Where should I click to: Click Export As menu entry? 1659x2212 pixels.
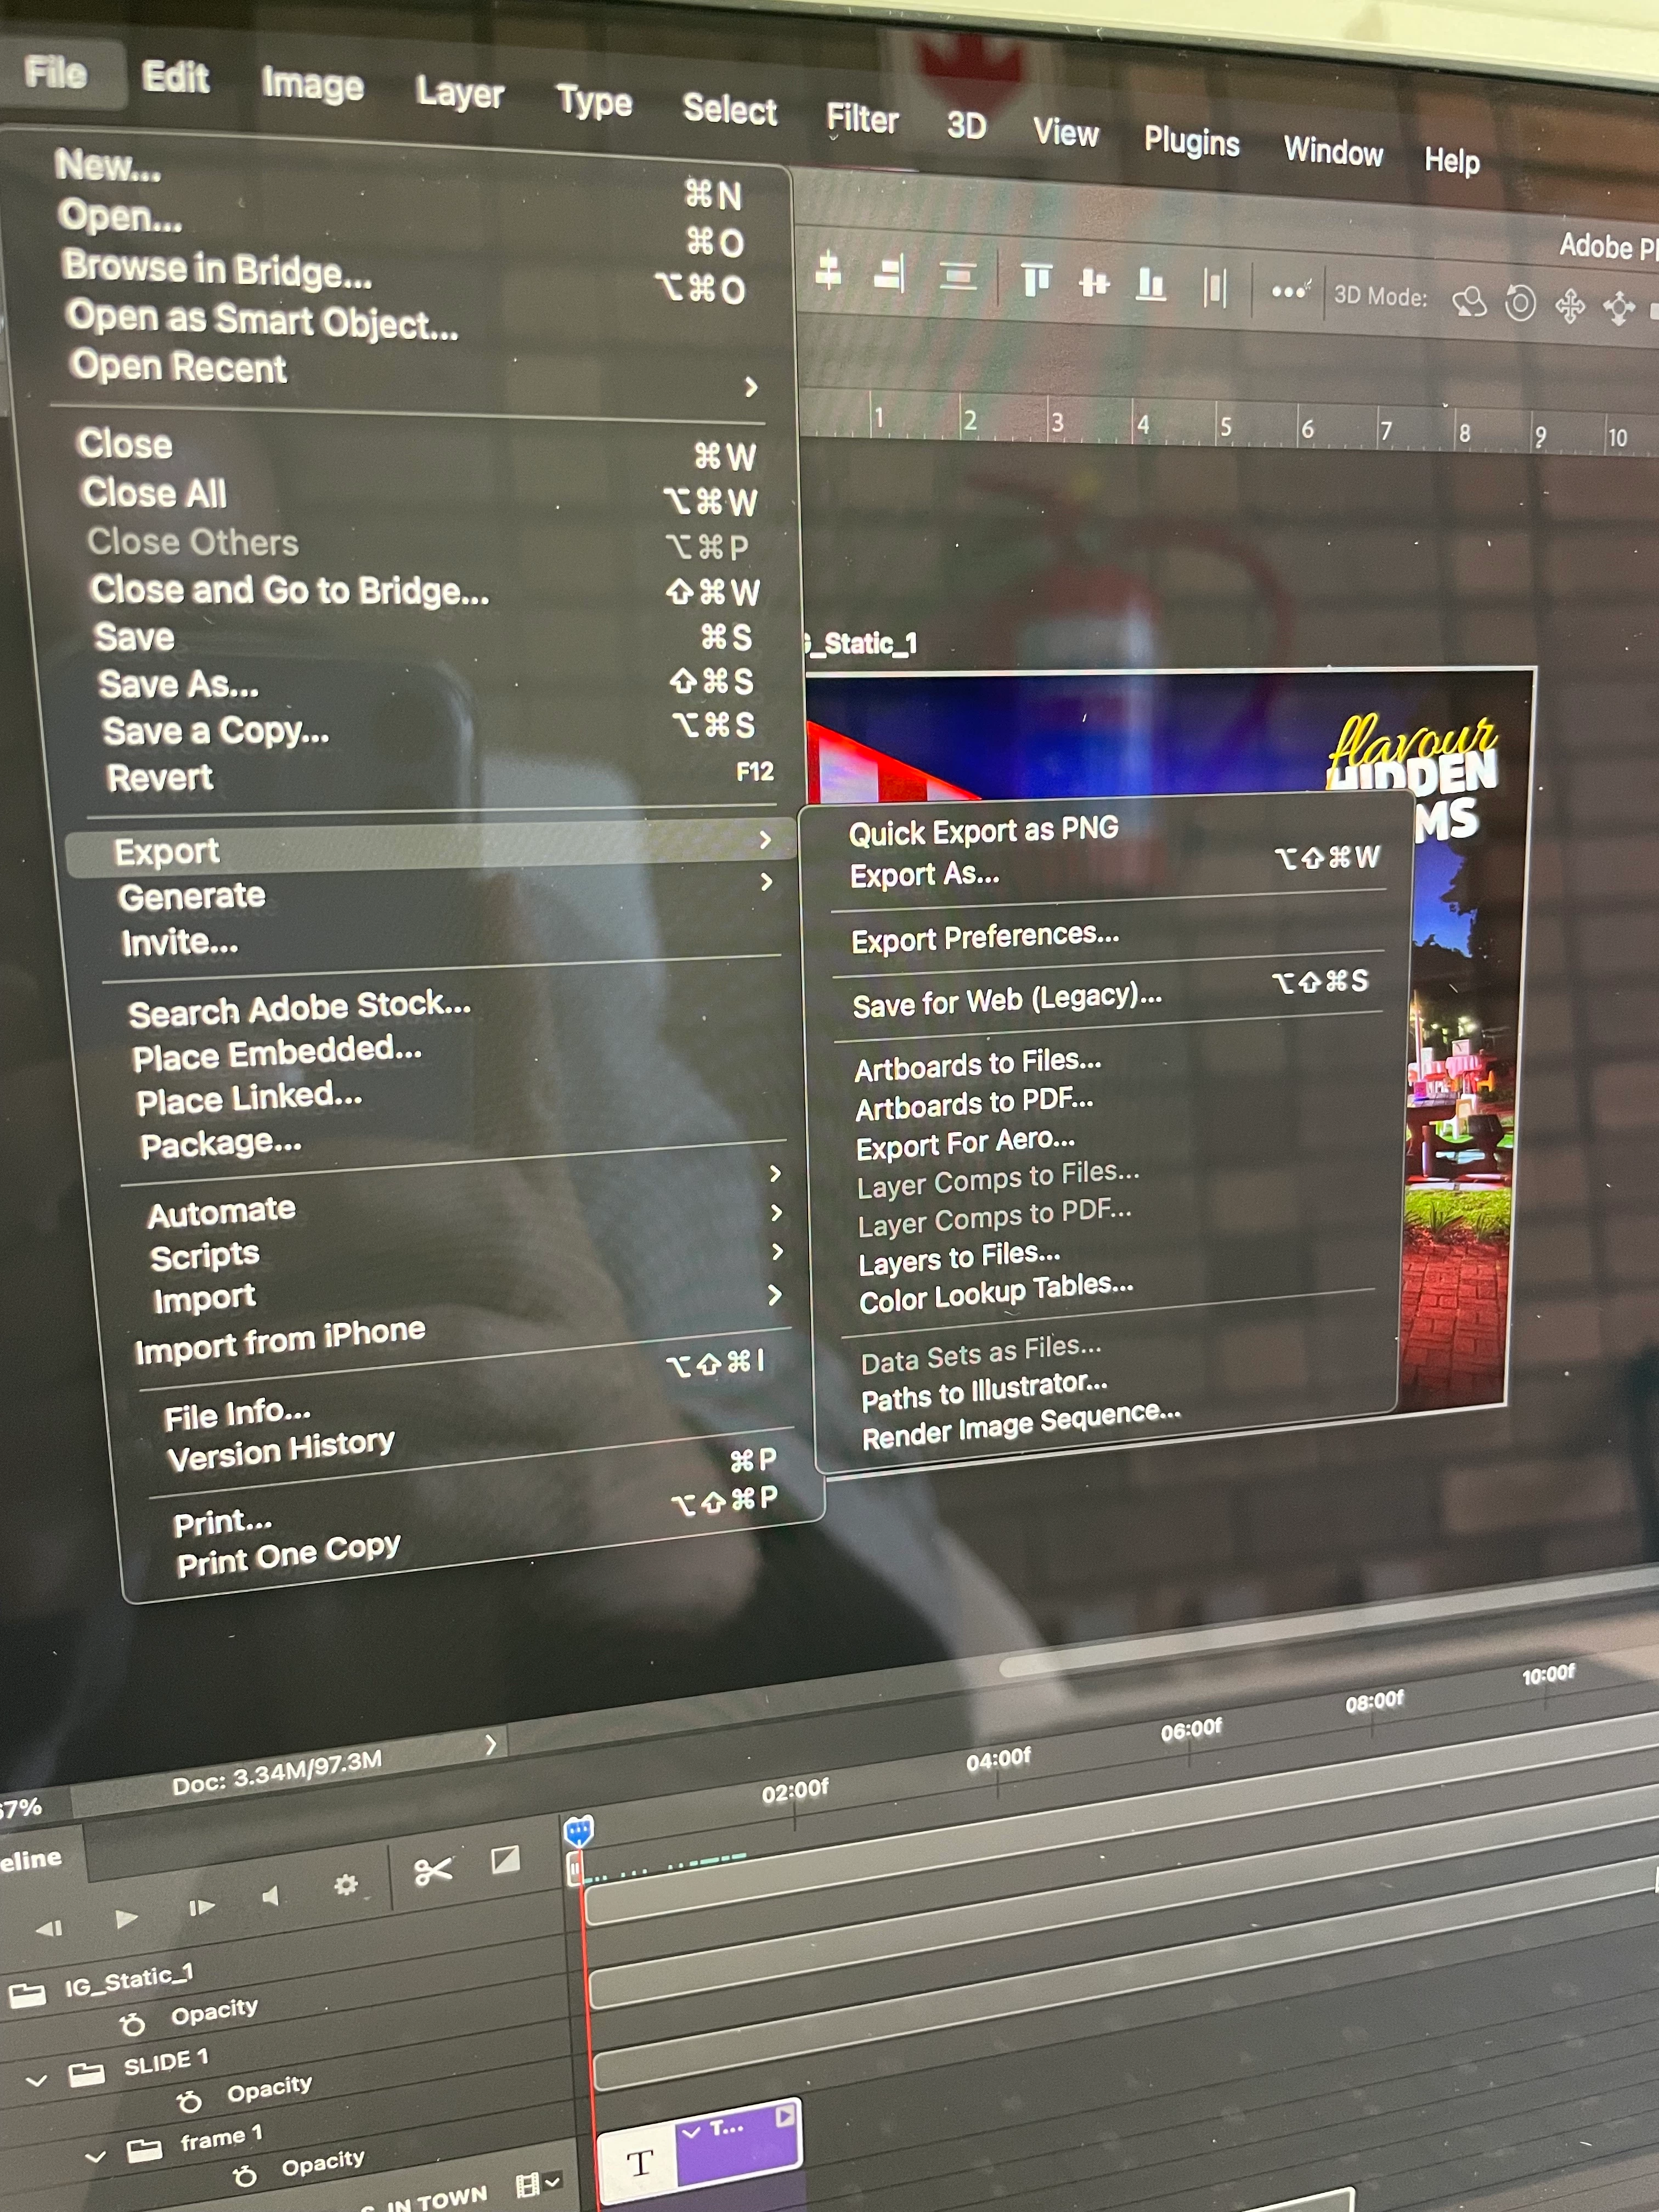click(924, 875)
